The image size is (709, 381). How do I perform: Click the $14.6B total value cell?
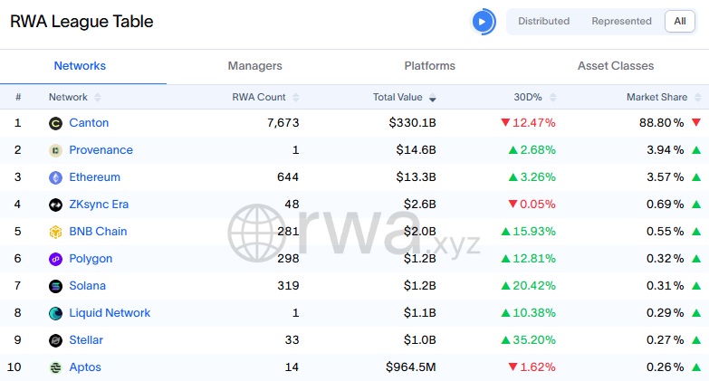click(x=416, y=150)
